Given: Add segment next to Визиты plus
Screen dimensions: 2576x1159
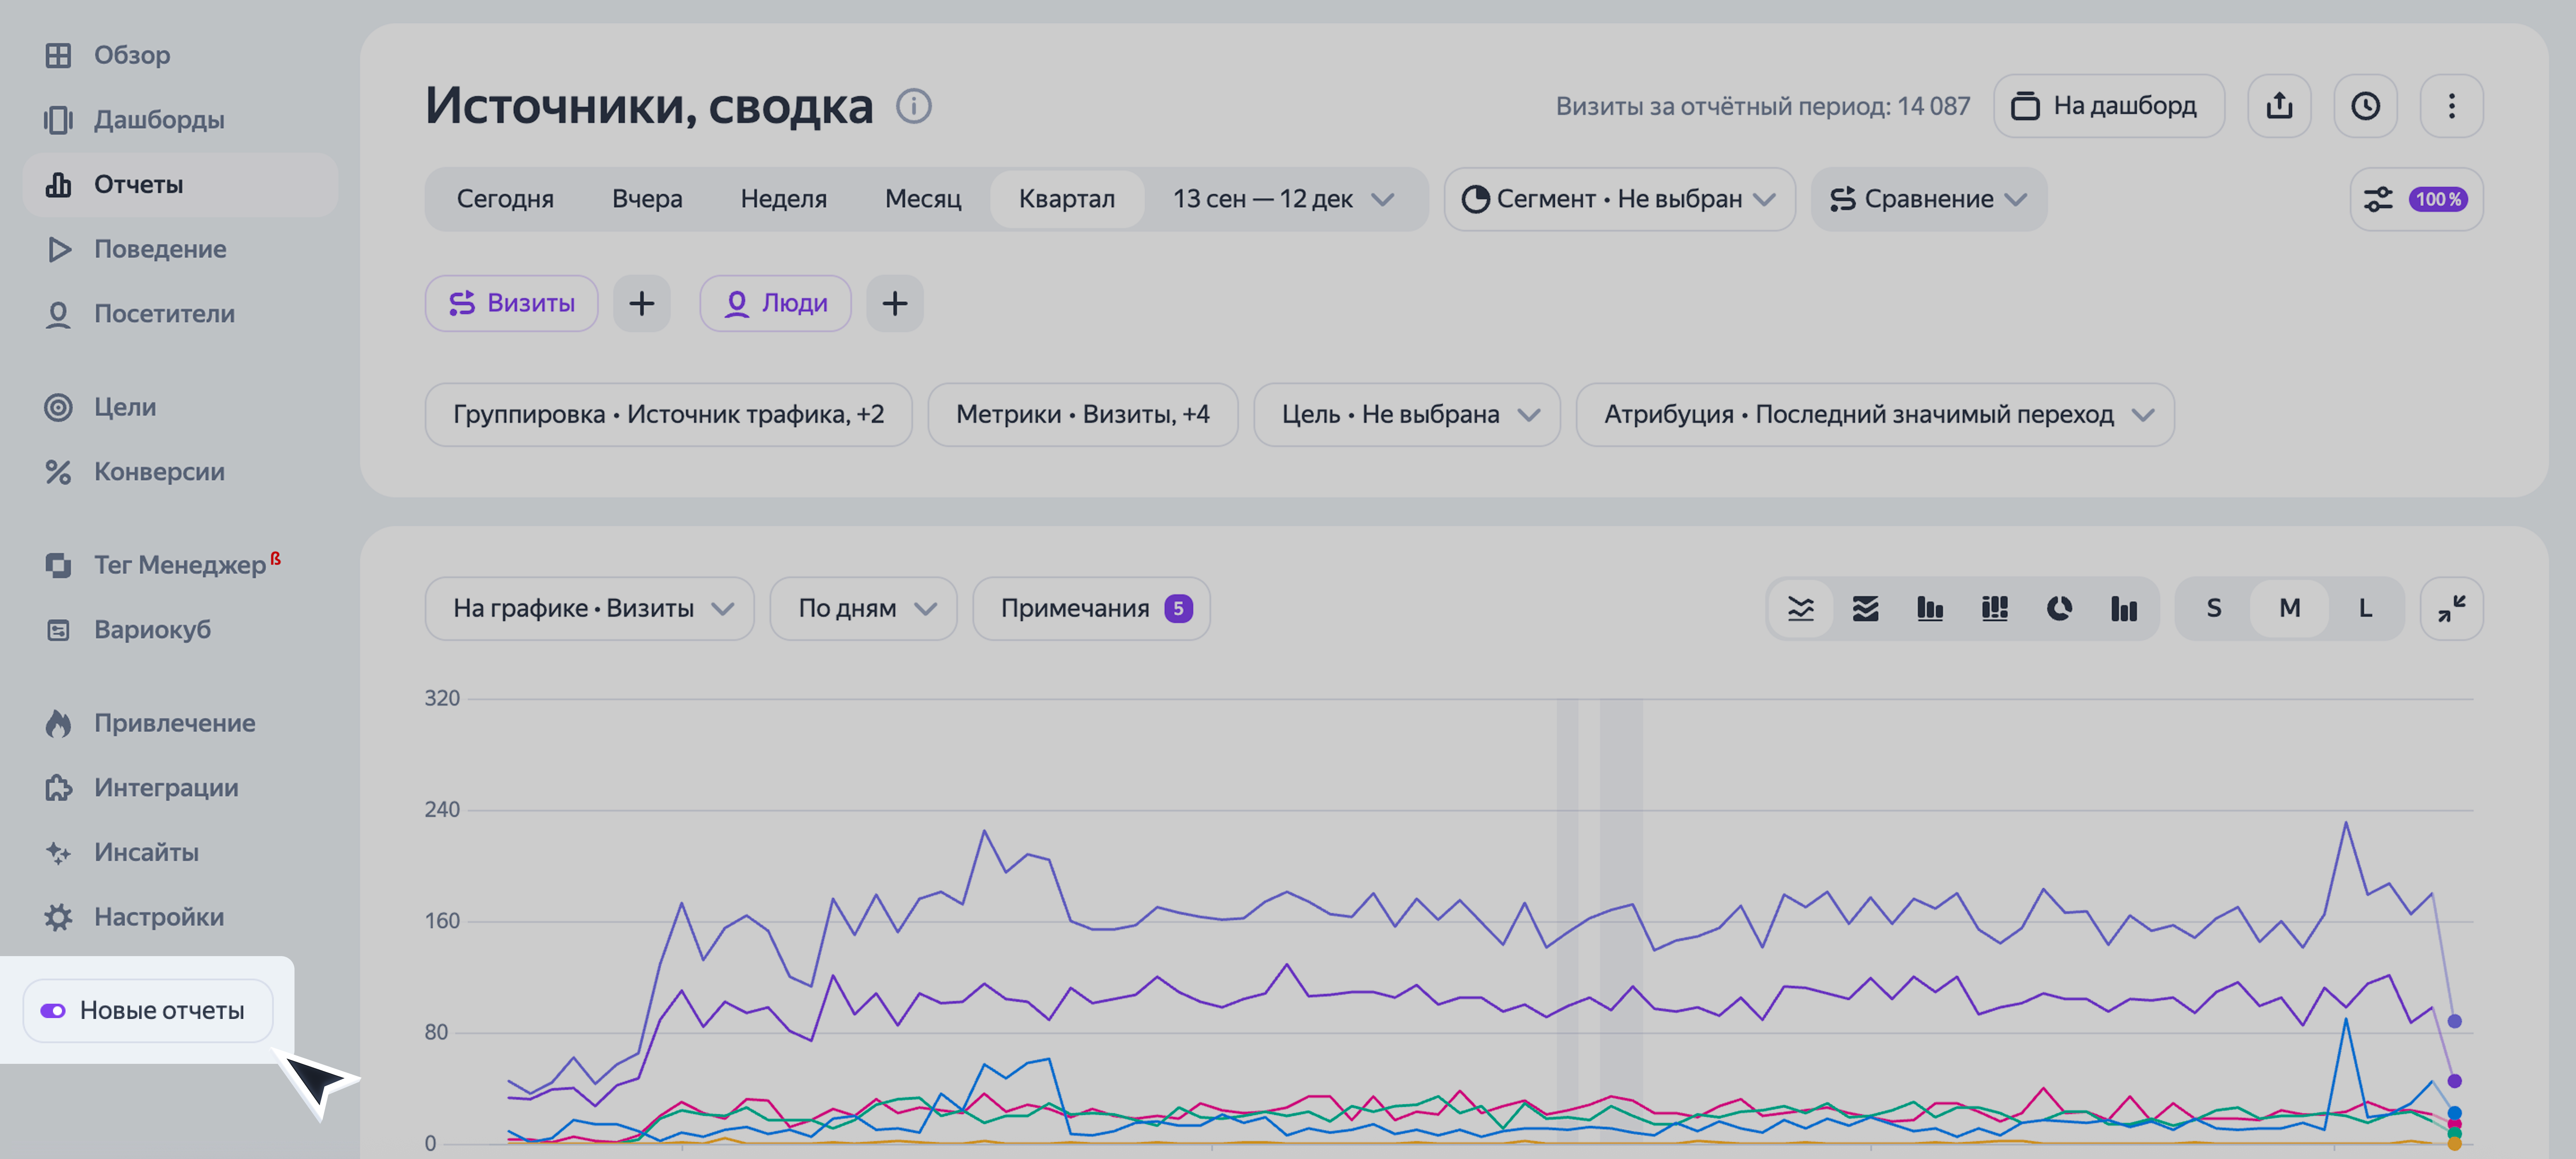Looking at the screenshot, I should [641, 303].
